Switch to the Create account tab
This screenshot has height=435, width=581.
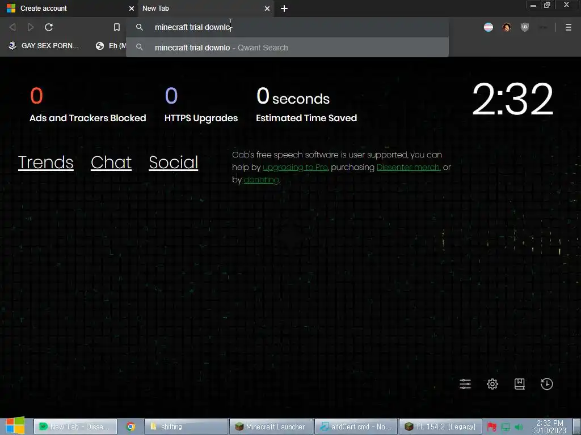(69, 8)
